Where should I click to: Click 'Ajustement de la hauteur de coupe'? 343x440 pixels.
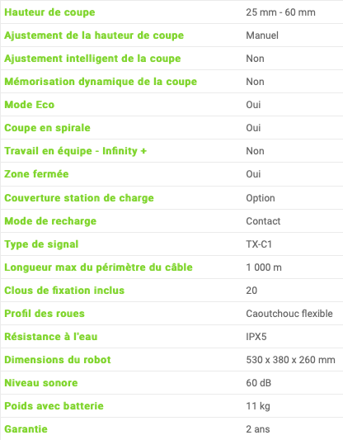[94, 35]
